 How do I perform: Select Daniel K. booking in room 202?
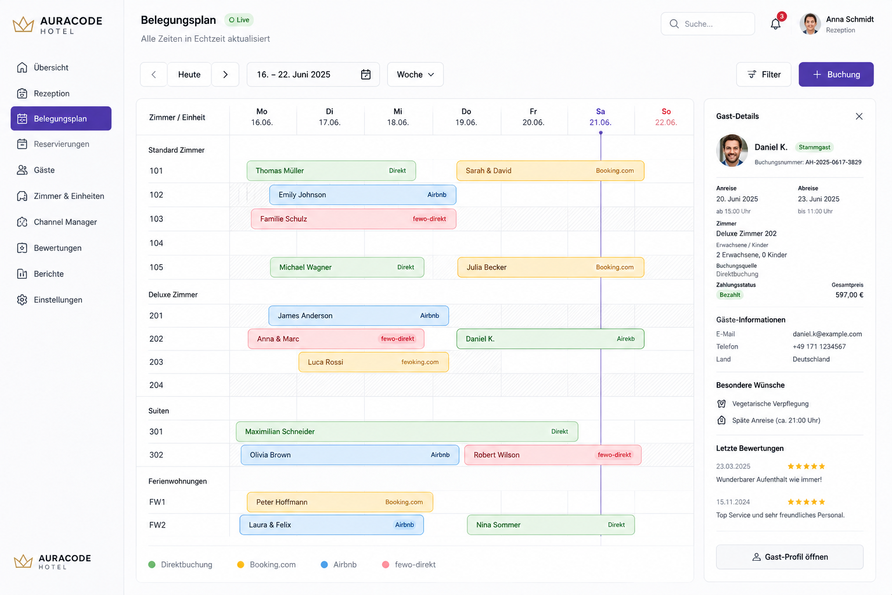click(551, 339)
